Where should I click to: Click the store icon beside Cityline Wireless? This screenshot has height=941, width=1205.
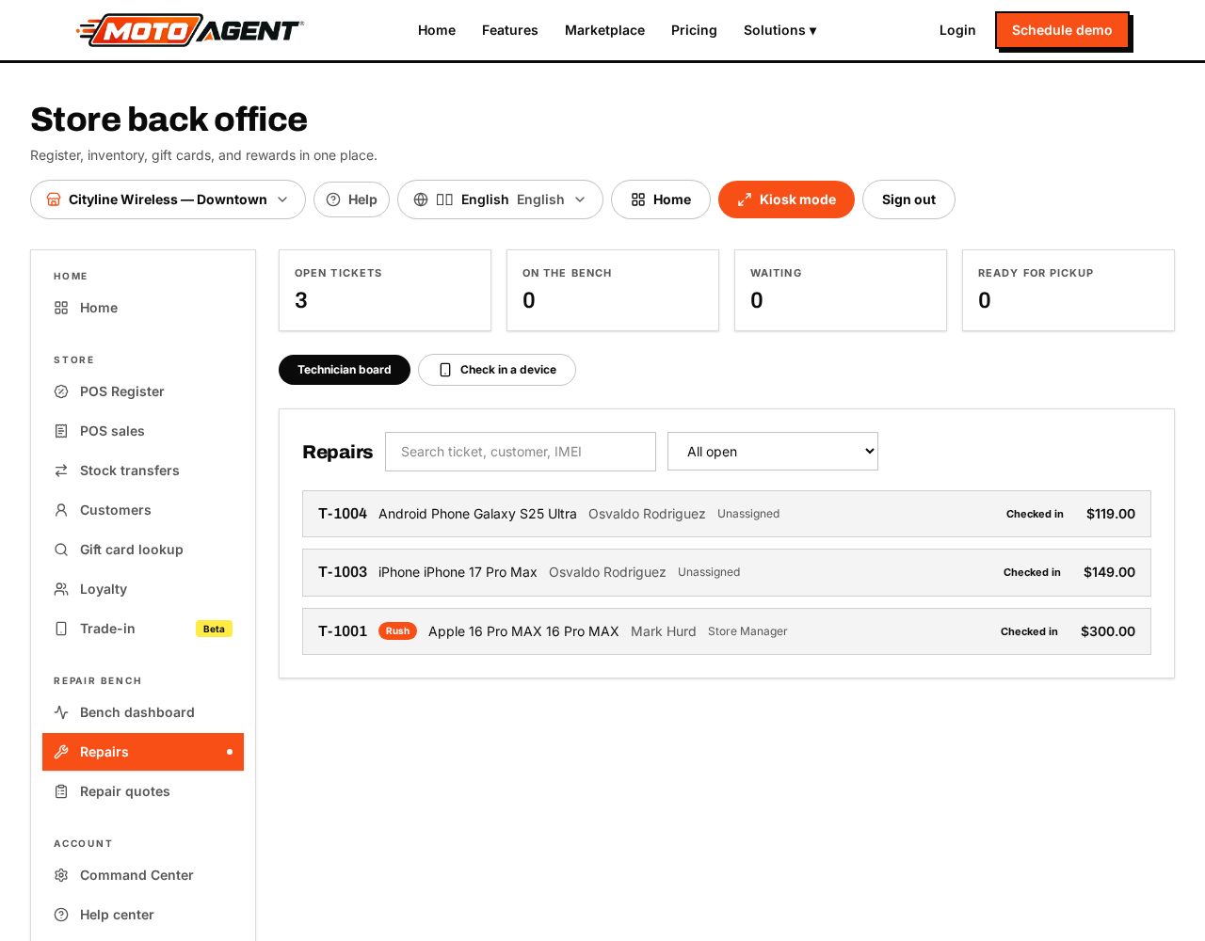(x=54, y=199)
